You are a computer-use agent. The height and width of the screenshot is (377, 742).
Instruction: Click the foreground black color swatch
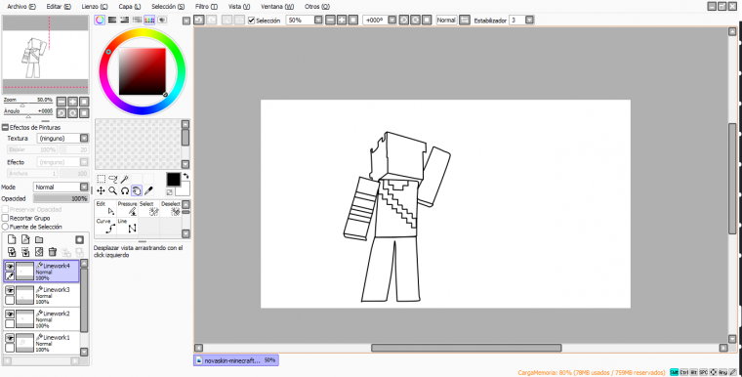(x=173, y=180)
